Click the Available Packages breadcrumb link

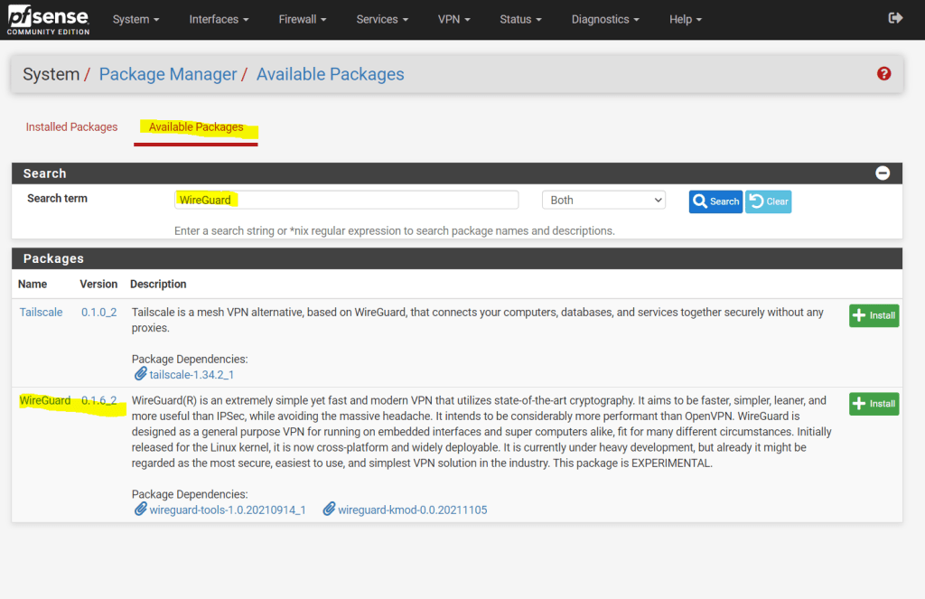(330, 74)
